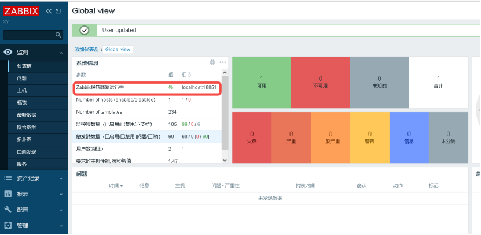Click the User updated checkmark icon
The width and height of the screenshot is (481, 235).
[85, 30]
